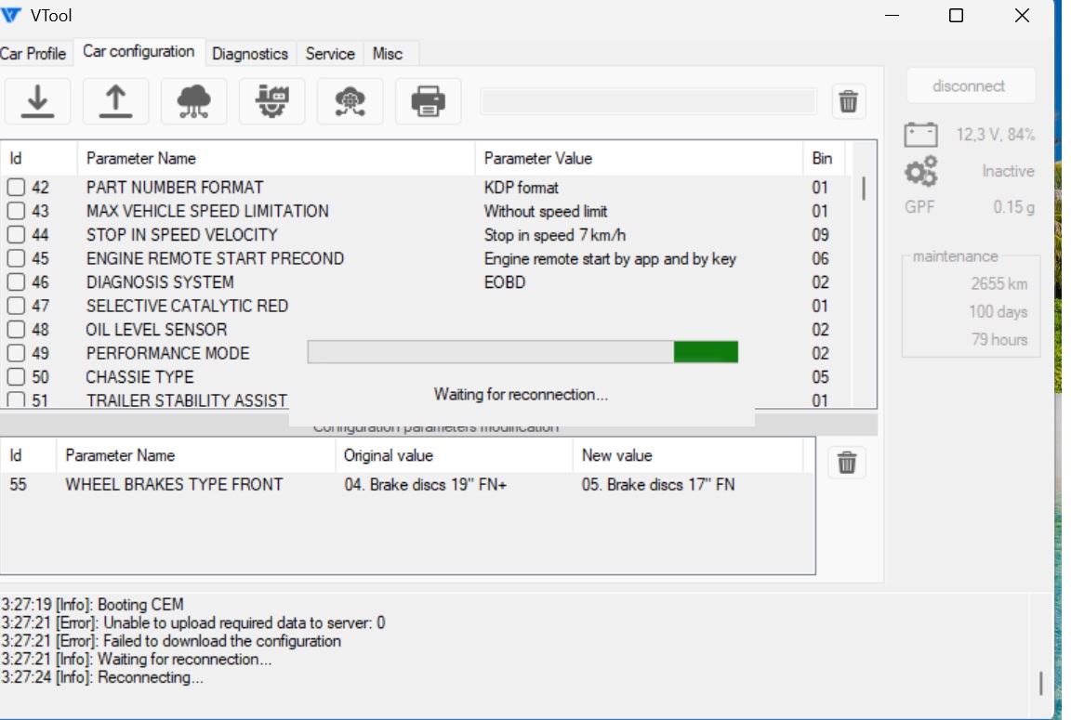Enable checkbox for OIL LEVEL SENSOR
This screenshot has width=1071, height=720.
coord(16,330)
